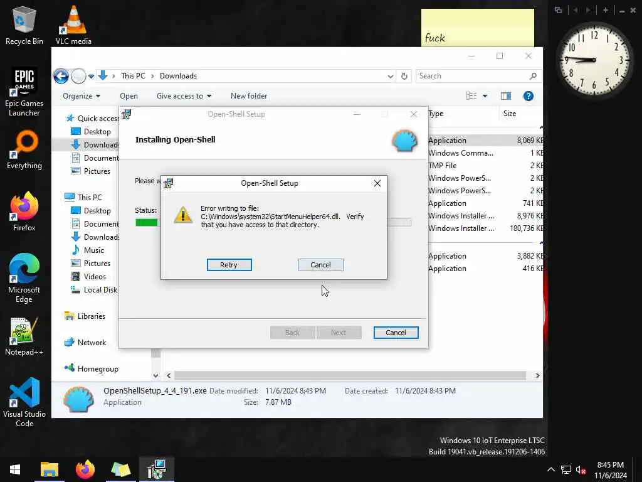
Task: Open the Everything search desktop icon
Action: click(x=24, y=150)
